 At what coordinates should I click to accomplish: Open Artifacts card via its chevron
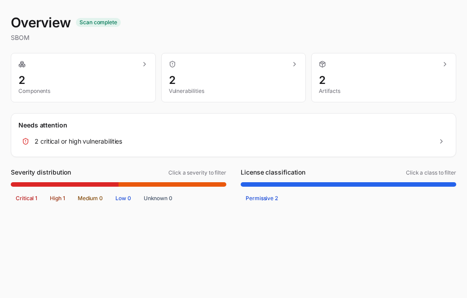pos(445,64)
